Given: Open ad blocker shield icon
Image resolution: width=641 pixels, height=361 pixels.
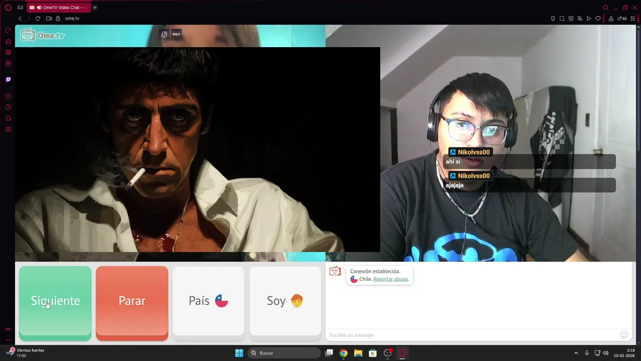Looking at the screenshot, I should pos(571,19).
